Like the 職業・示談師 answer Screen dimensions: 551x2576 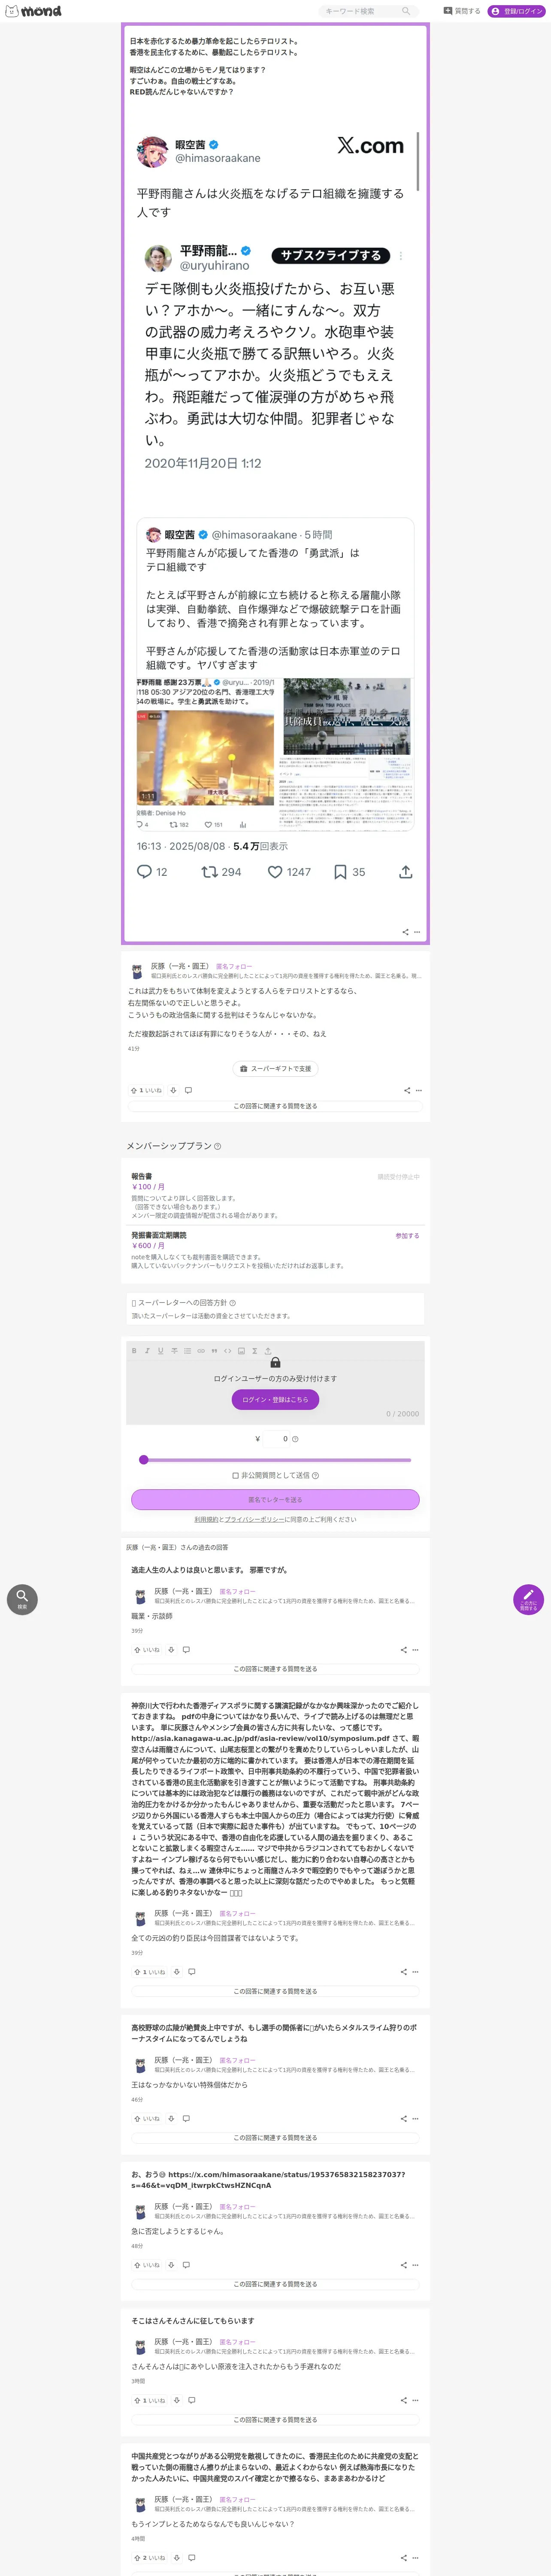(147, 1650)
